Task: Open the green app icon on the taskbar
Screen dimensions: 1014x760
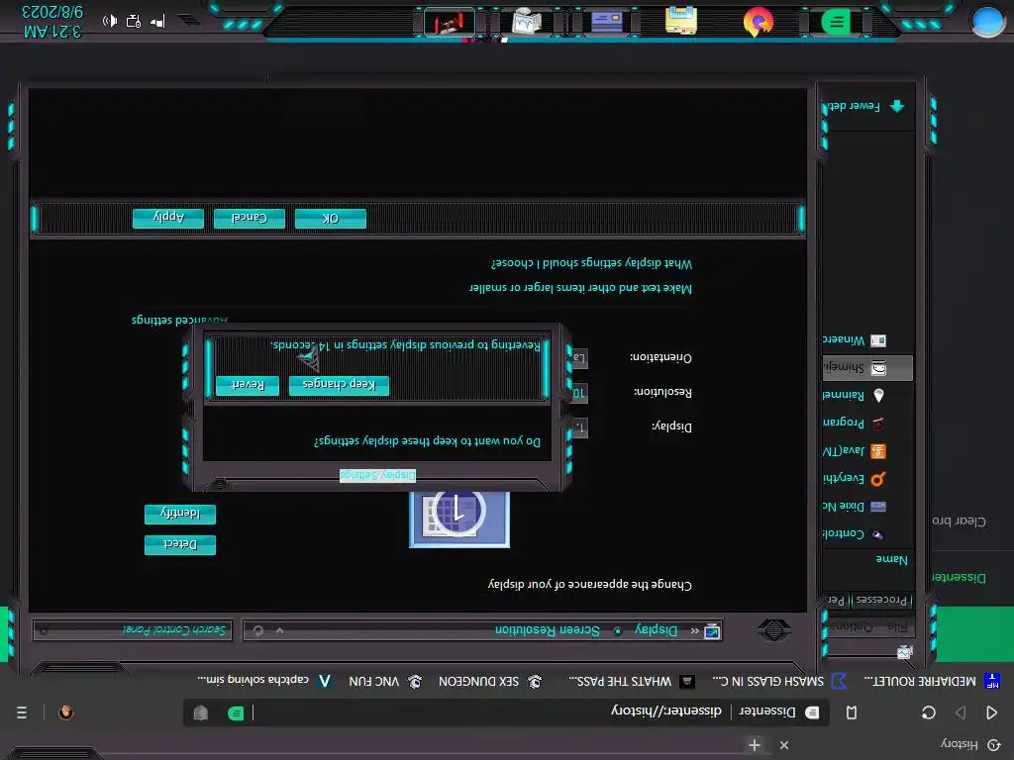Action: [836, 22]
